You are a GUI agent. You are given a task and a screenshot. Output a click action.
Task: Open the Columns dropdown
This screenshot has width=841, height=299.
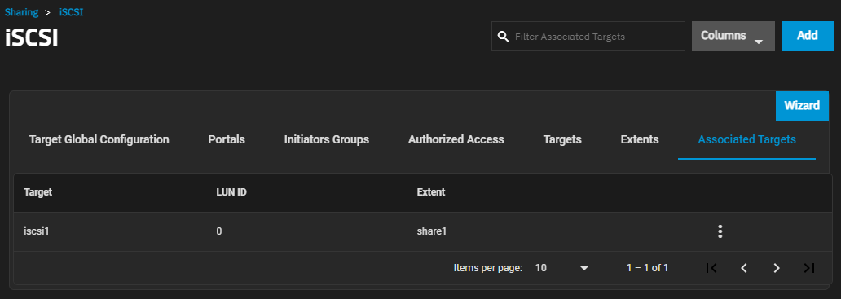733,36
